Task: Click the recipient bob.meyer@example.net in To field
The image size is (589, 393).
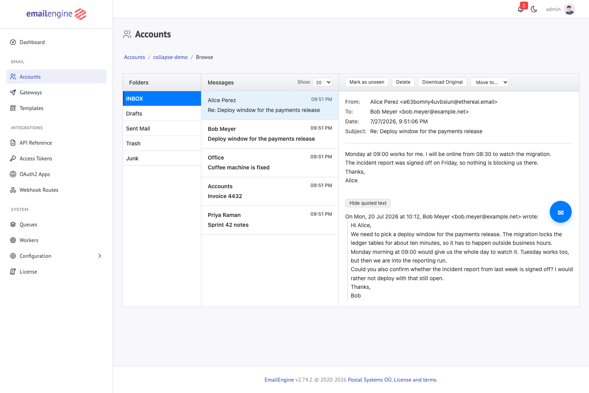Action: tap(434, 112)
